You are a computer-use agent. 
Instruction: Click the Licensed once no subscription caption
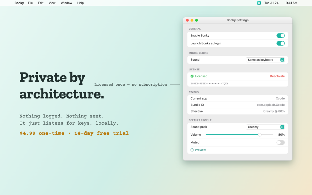click(x=130, y=85)
